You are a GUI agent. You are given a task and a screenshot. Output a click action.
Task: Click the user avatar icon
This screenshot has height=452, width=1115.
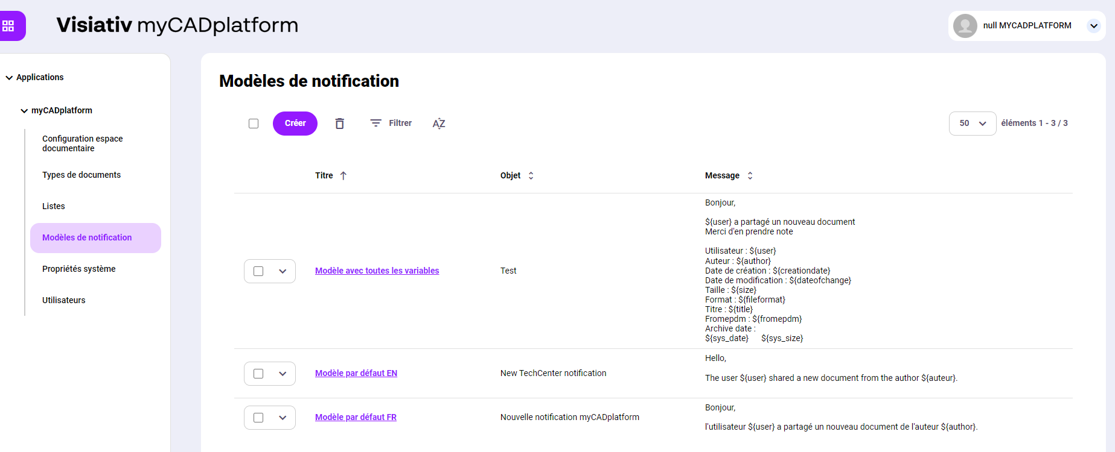[x=965, y=26]
